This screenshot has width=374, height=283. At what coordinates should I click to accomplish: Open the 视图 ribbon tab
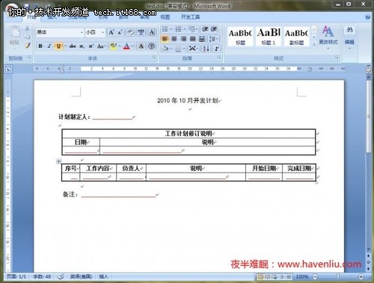coord(165,17)
